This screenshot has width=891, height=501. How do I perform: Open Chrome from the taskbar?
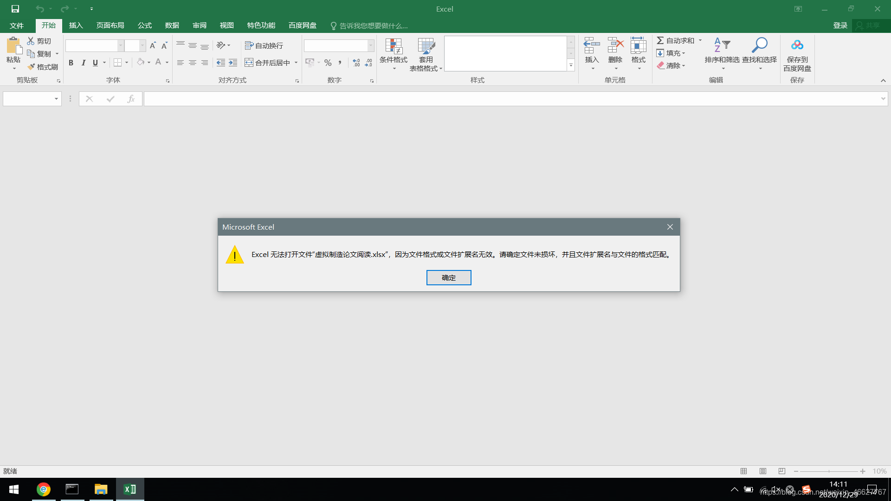coord(44,489)
